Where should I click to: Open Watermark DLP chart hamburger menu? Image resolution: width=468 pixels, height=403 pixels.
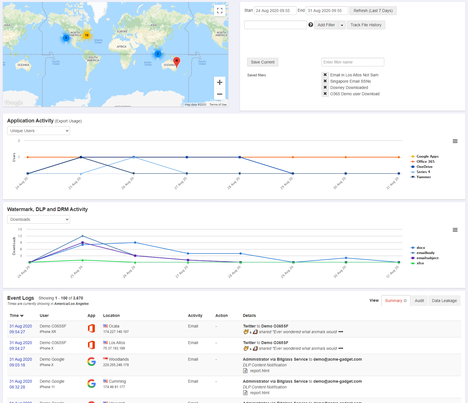(455, 230)
